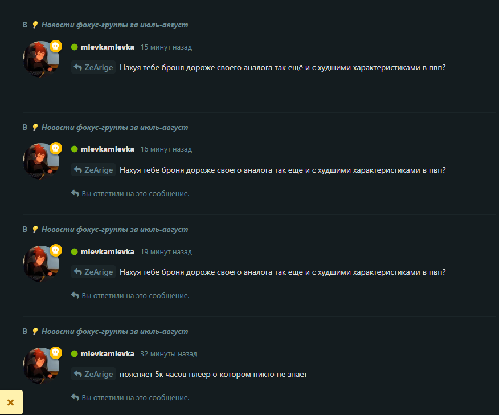The height and width of the screenshot is (415, 499).
Task: Click mlevkamlevka avatar in 16 minutes post
Action: tap(41, 161)
